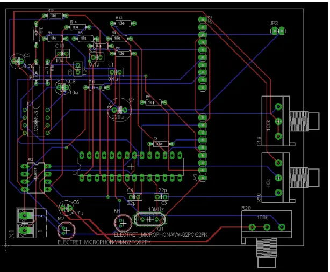
Task: Select the R7 resistor component
Action: click(x=119, y=39)
